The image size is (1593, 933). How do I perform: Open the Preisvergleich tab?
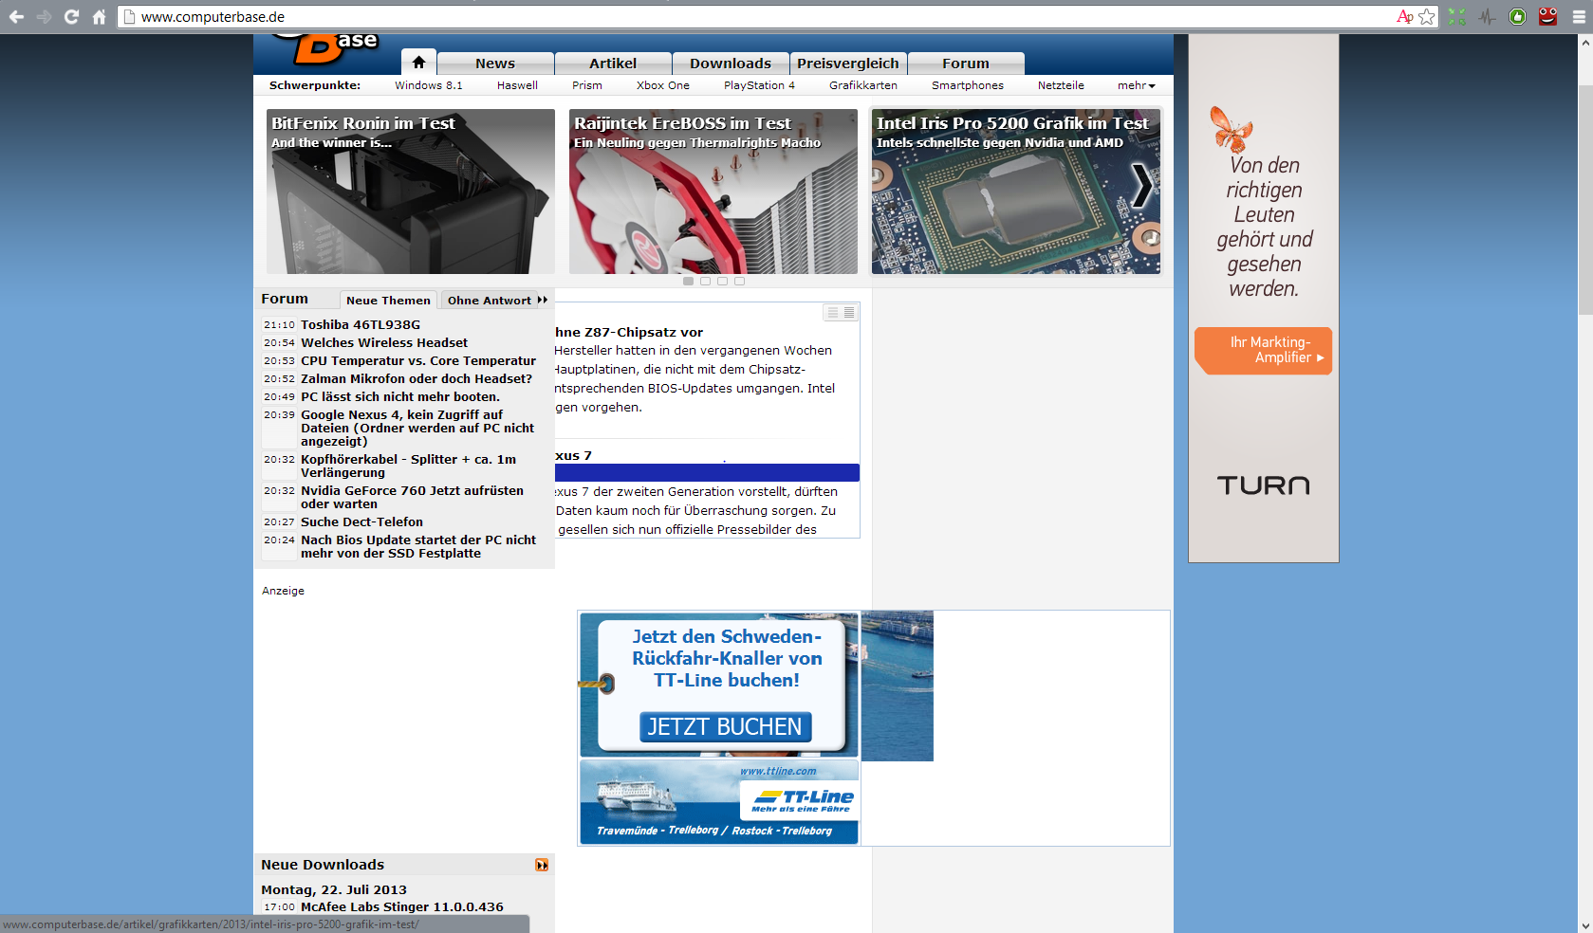point(848,64)
